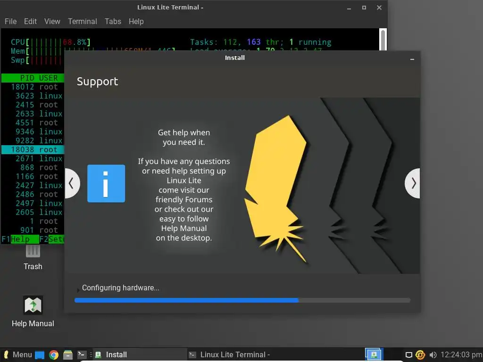Launch Chrome from the taskbar

[54, 355]
